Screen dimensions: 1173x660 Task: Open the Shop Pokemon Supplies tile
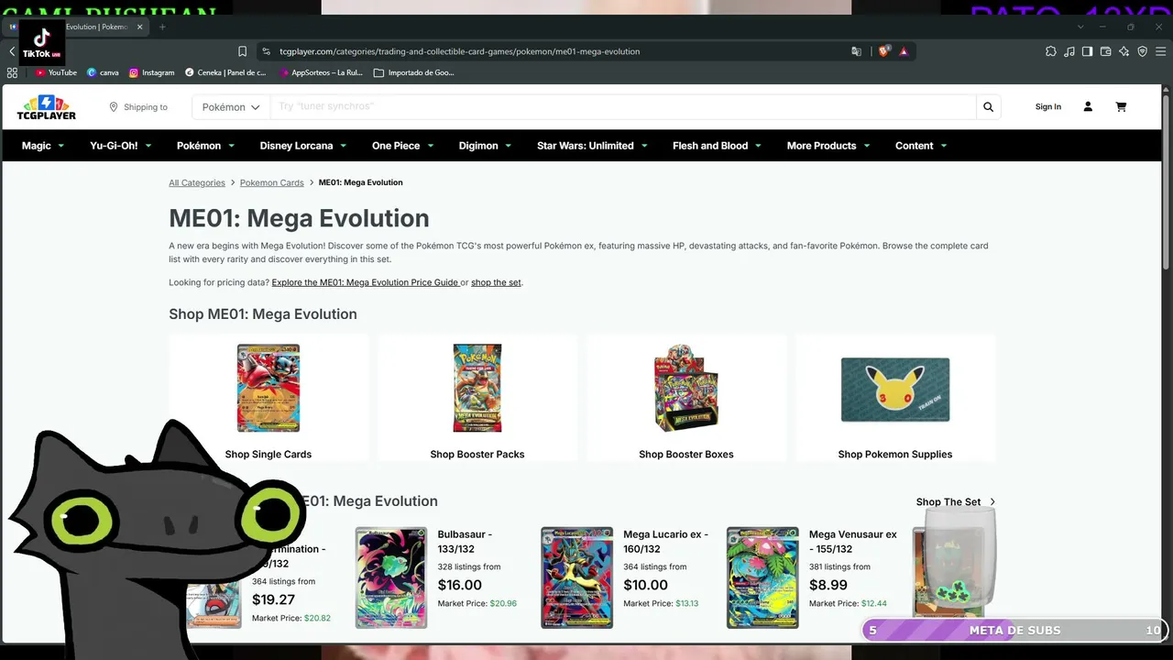coord(895,398)
